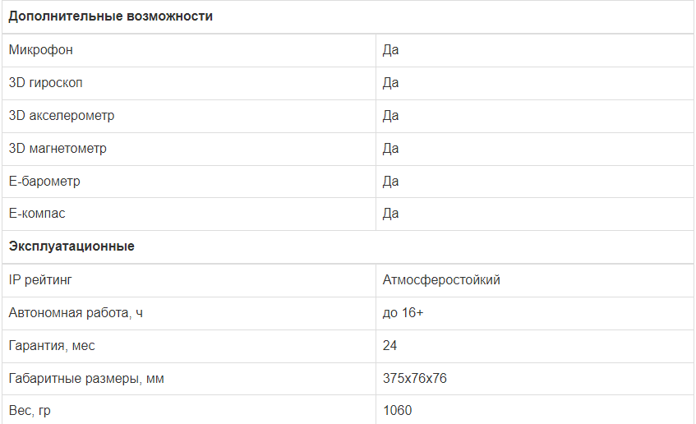This screenshot has width=696, height=424.
Task: Select the weight value '1060'
Action: (398, 410)
